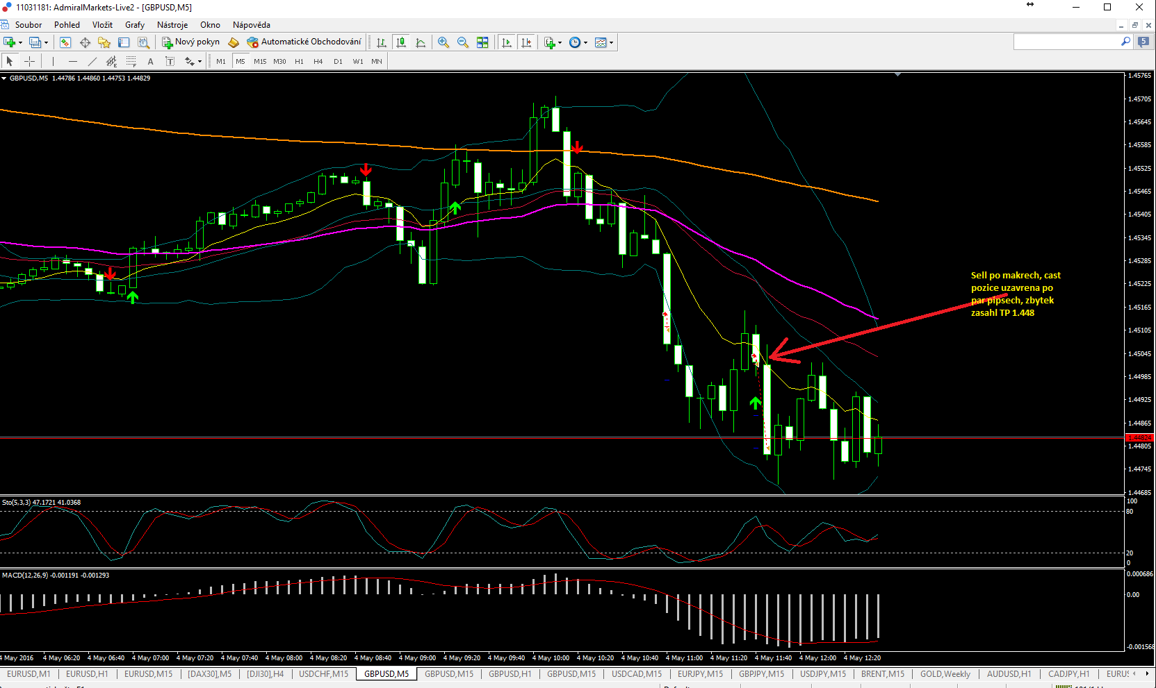Click the tile windows icon

(x=482, y=42)
